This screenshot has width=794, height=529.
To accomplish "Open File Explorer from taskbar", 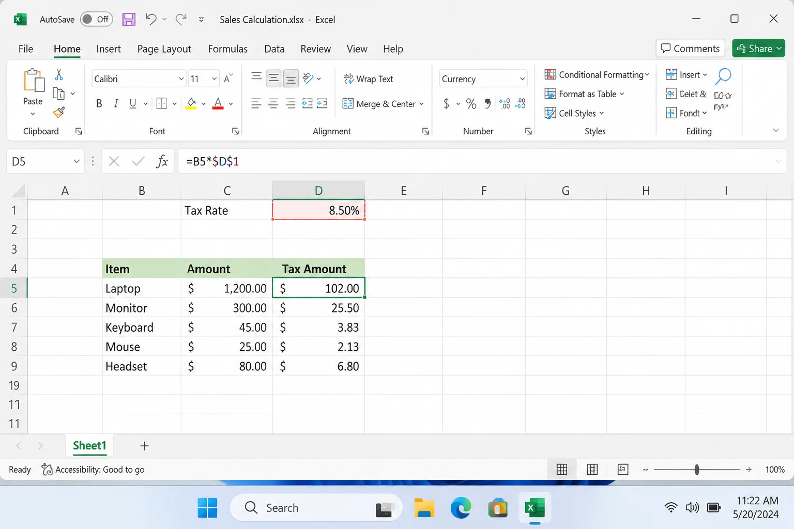I will click(424, 508).
